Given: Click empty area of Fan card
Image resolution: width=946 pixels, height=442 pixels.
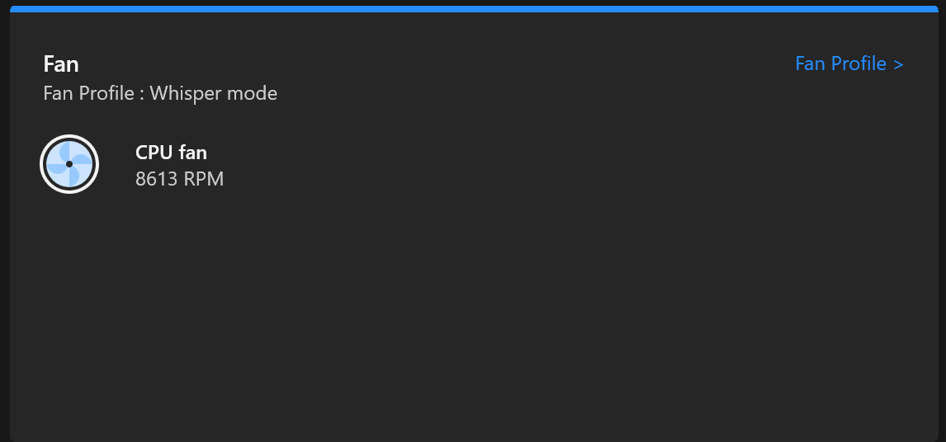Looking at the screenshot, I should (x=474, y=313).
